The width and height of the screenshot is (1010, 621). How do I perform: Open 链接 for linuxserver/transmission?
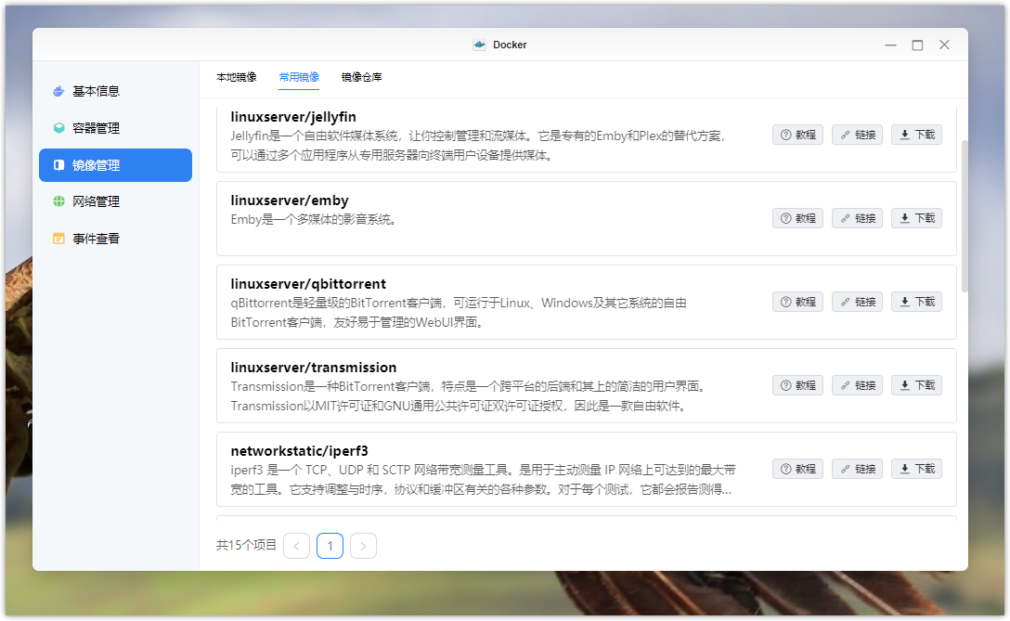point(858,385)
